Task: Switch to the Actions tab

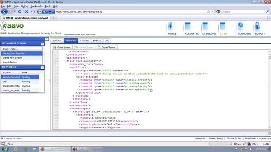Action: tap(85, 41)
